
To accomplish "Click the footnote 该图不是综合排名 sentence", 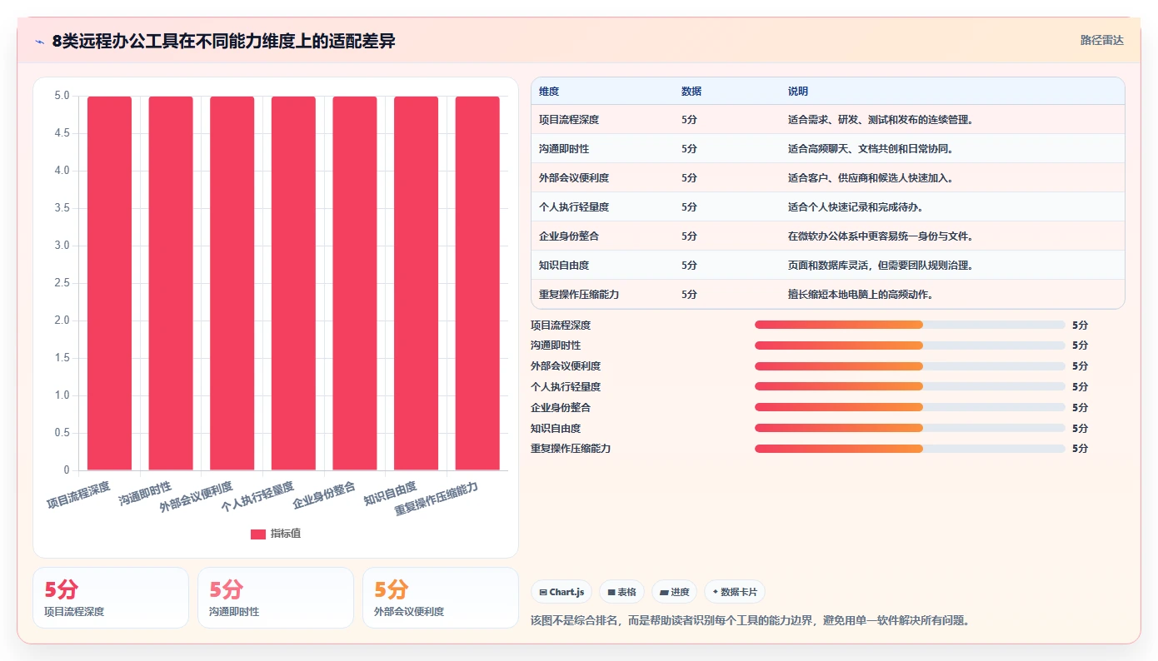I will tap(750, 620).
